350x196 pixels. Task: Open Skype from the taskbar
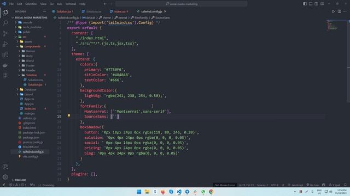tap(171, 192)
